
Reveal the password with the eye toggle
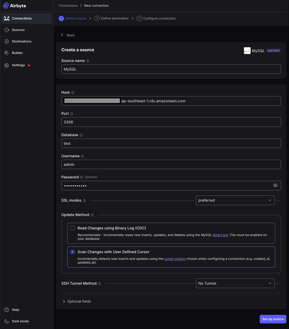click(275, 185)
